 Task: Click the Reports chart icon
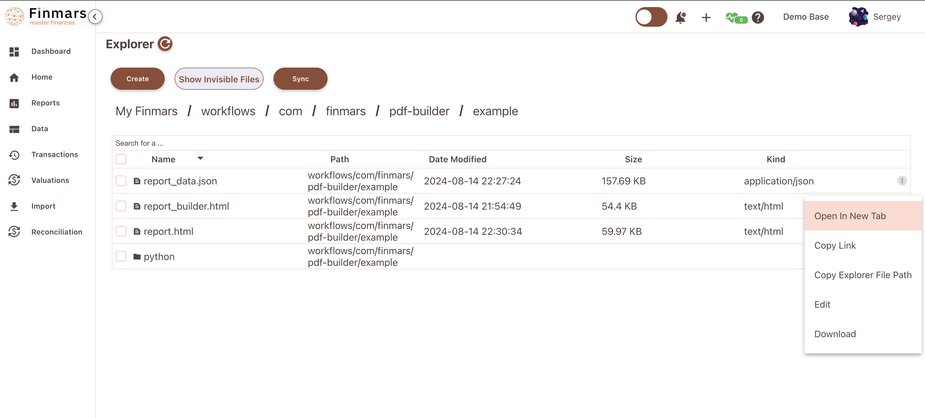[14, 103]
